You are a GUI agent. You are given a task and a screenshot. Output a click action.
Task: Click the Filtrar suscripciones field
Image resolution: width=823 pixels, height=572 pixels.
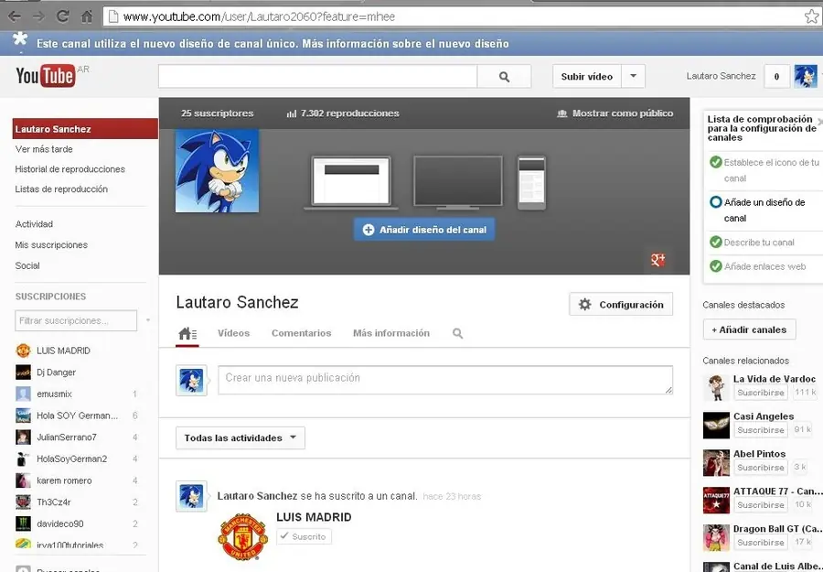[76, 320]
